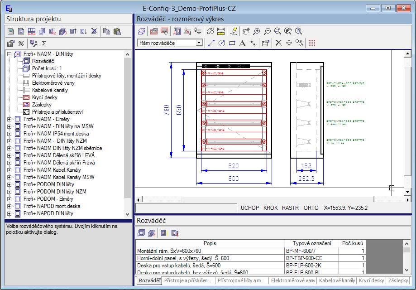
Task: Click the drawing horizontal scroll right arrow
Action: click(407, 199)
